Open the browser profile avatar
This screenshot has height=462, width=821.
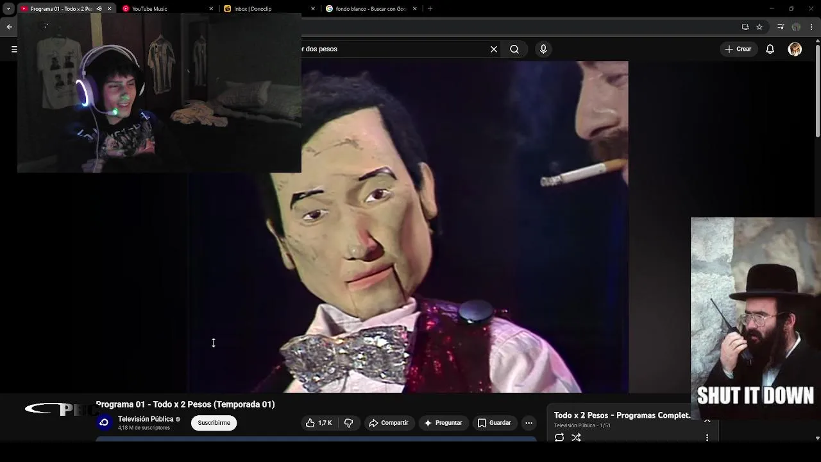(796, 27)
